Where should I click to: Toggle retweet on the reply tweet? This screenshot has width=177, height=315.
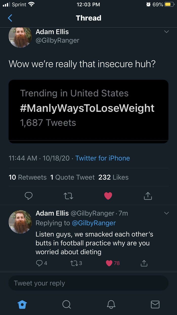[x=75, y=263]
